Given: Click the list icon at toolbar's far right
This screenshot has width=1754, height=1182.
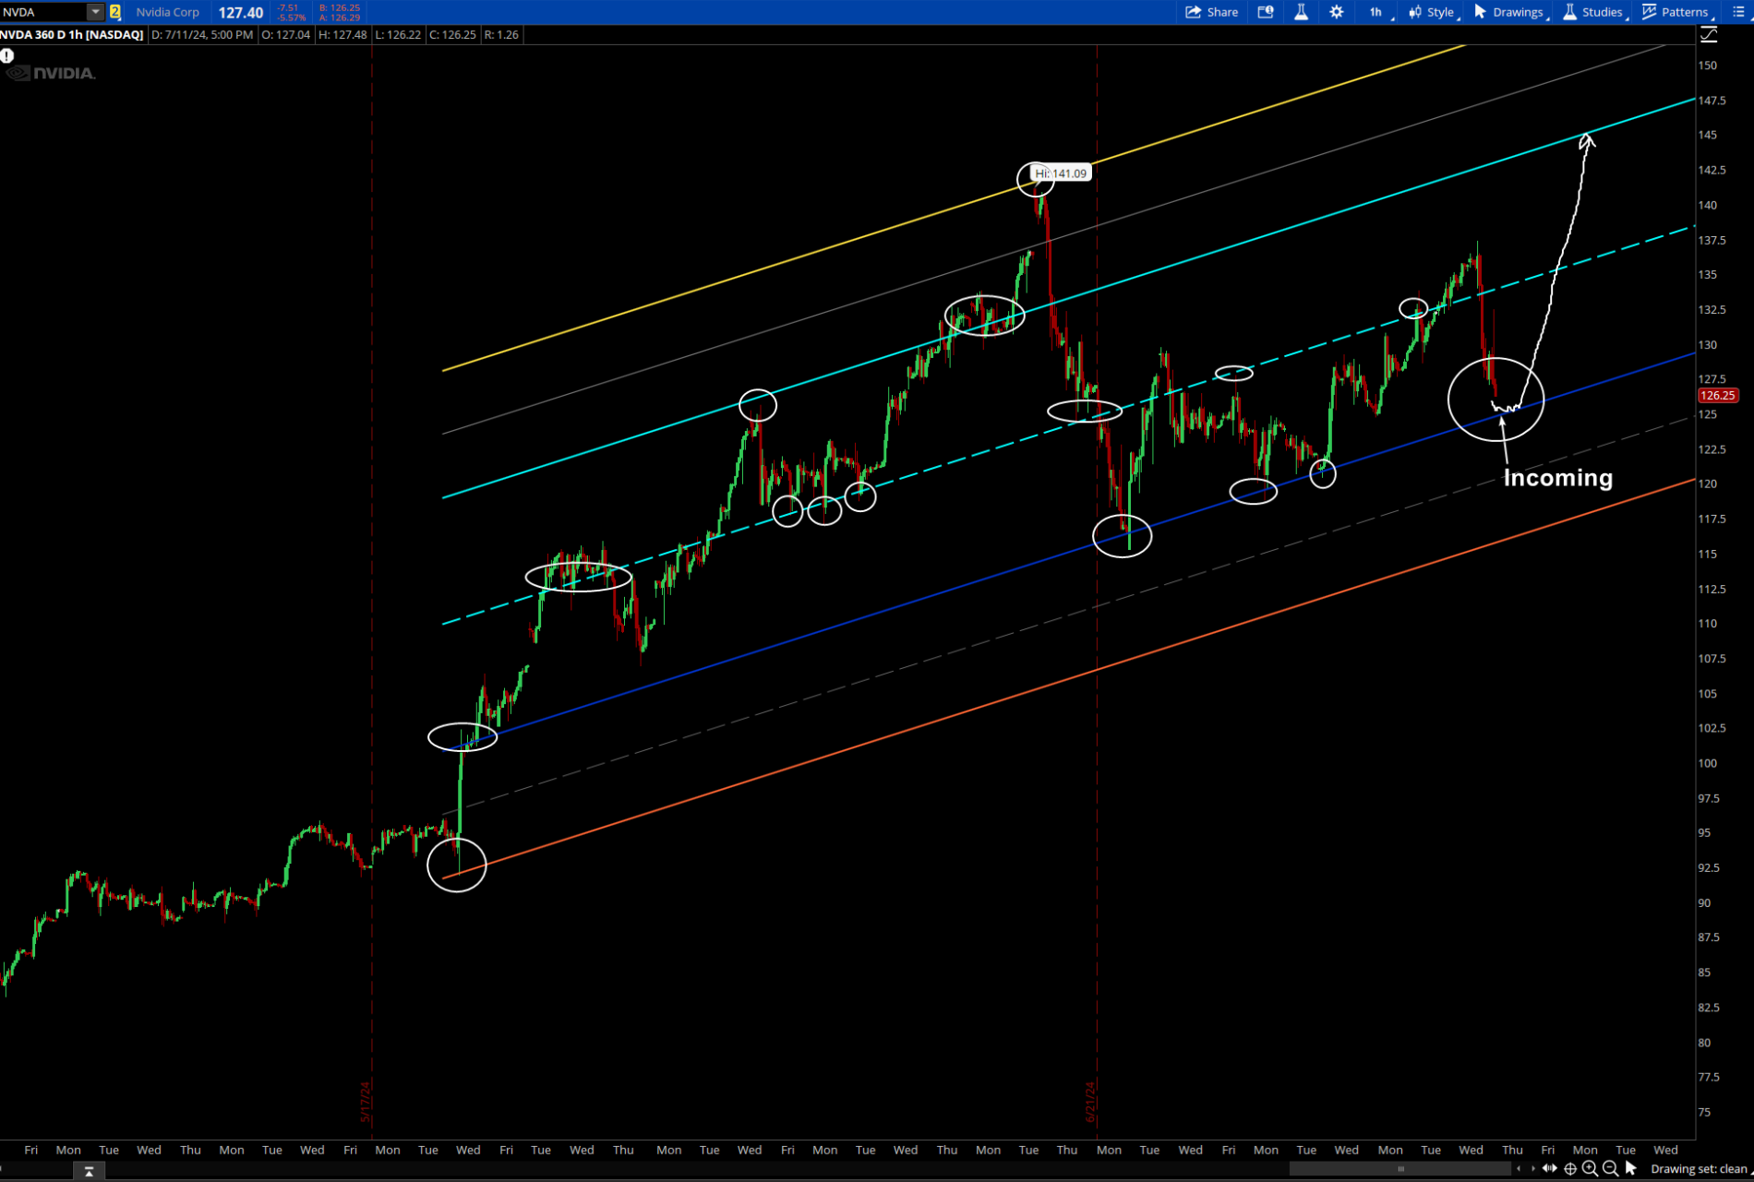Looking at the screenshot, I should [1738, 12].
